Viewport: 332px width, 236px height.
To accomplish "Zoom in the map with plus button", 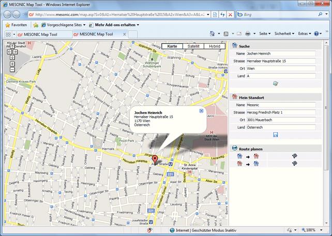I will click(x=12, y=63).
